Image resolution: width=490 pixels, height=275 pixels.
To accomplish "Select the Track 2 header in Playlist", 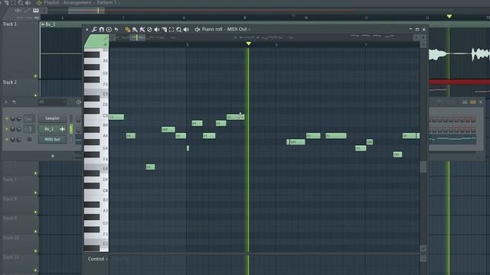I will (20, 89).
